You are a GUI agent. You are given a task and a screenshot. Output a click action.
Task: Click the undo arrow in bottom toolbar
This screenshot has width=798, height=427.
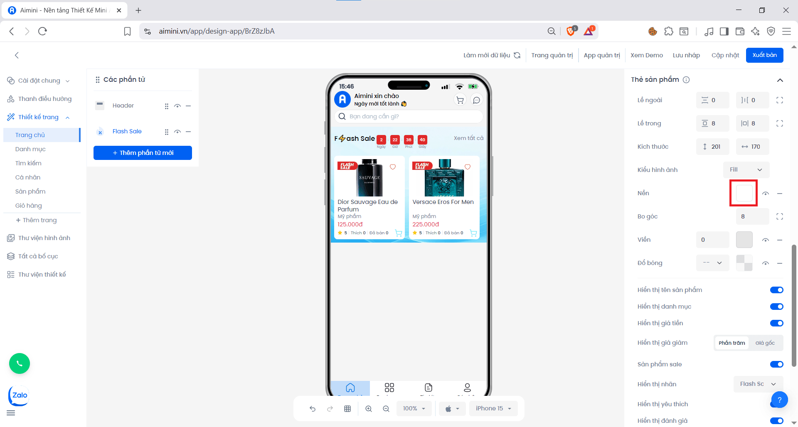[313, 409]
